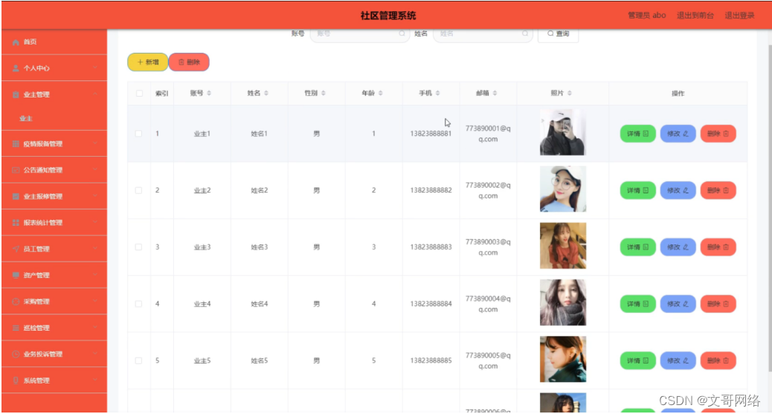Open 详情 details for 业主5
The height and width of the screenshot is (414, 772).
coord(637,360)
